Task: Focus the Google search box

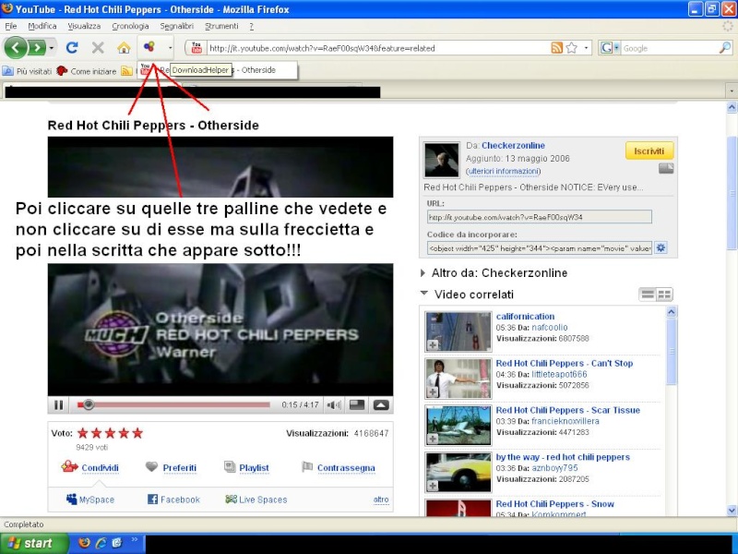Action: pyautogui.click(x=670, y=48)
